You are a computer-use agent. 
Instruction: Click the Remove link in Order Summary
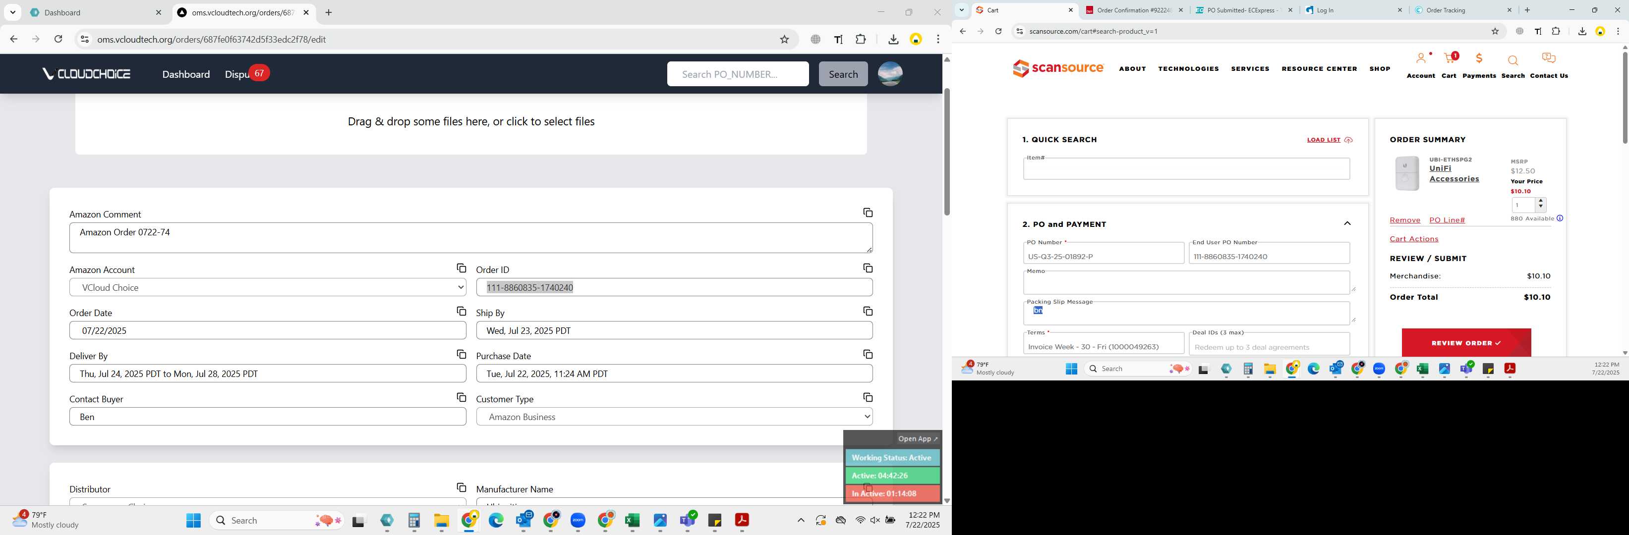click(x=1404, y=220)
